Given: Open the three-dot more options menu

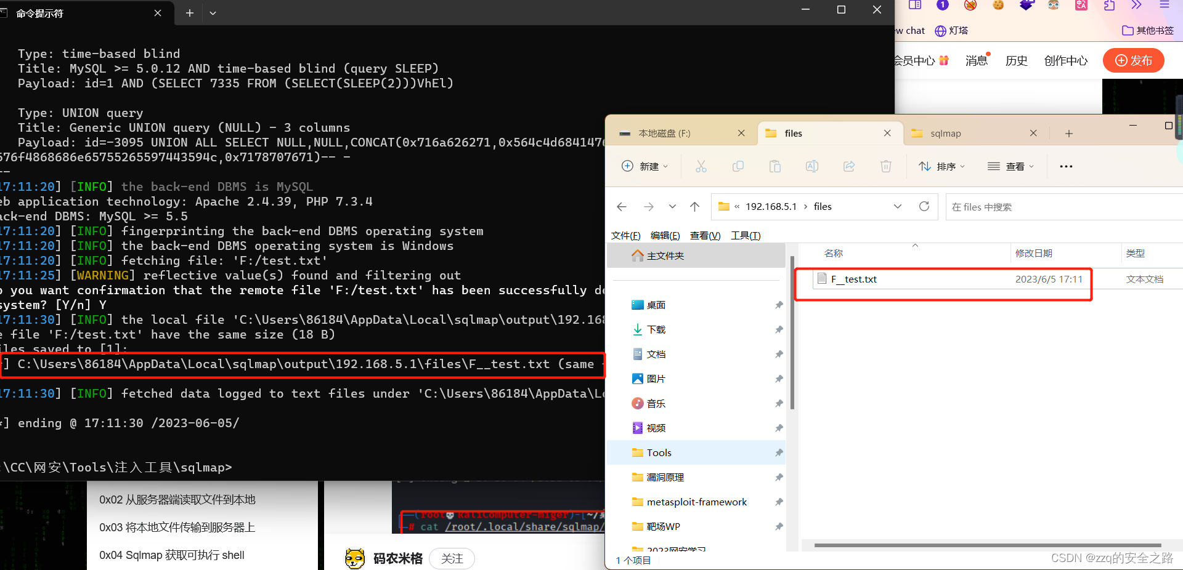Looking at the screenshot, I should 1066,166.
